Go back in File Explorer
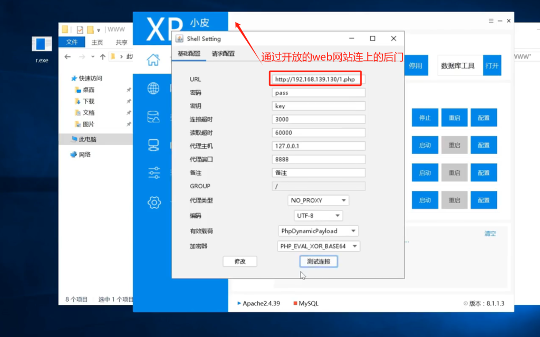Screen dimensions: 540x337 point(67,56)
